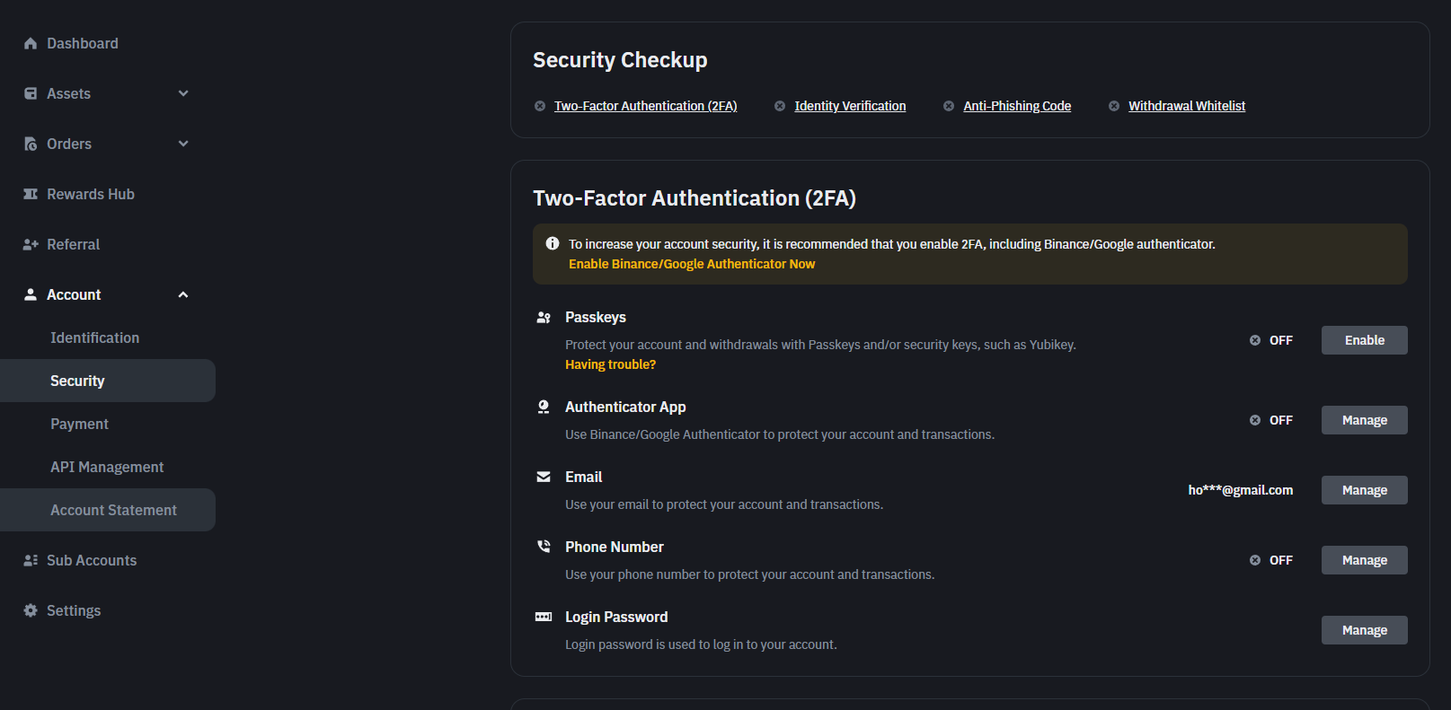Click the Referral person-plus icon
This screenshot has width=1451, height=710.
(x=31, y=244)
